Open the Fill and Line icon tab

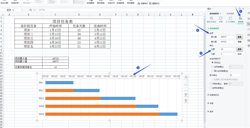tap(211, 19)
